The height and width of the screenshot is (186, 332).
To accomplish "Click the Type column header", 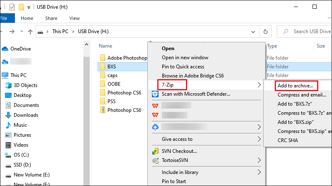I will tap(272, 46).
